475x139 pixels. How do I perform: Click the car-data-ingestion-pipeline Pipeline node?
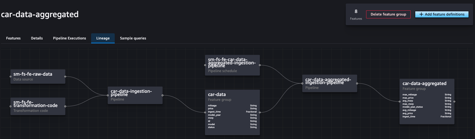tap(135, 95)
